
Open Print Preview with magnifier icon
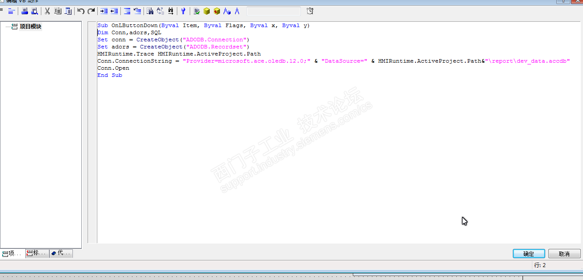tap(34, 11)
